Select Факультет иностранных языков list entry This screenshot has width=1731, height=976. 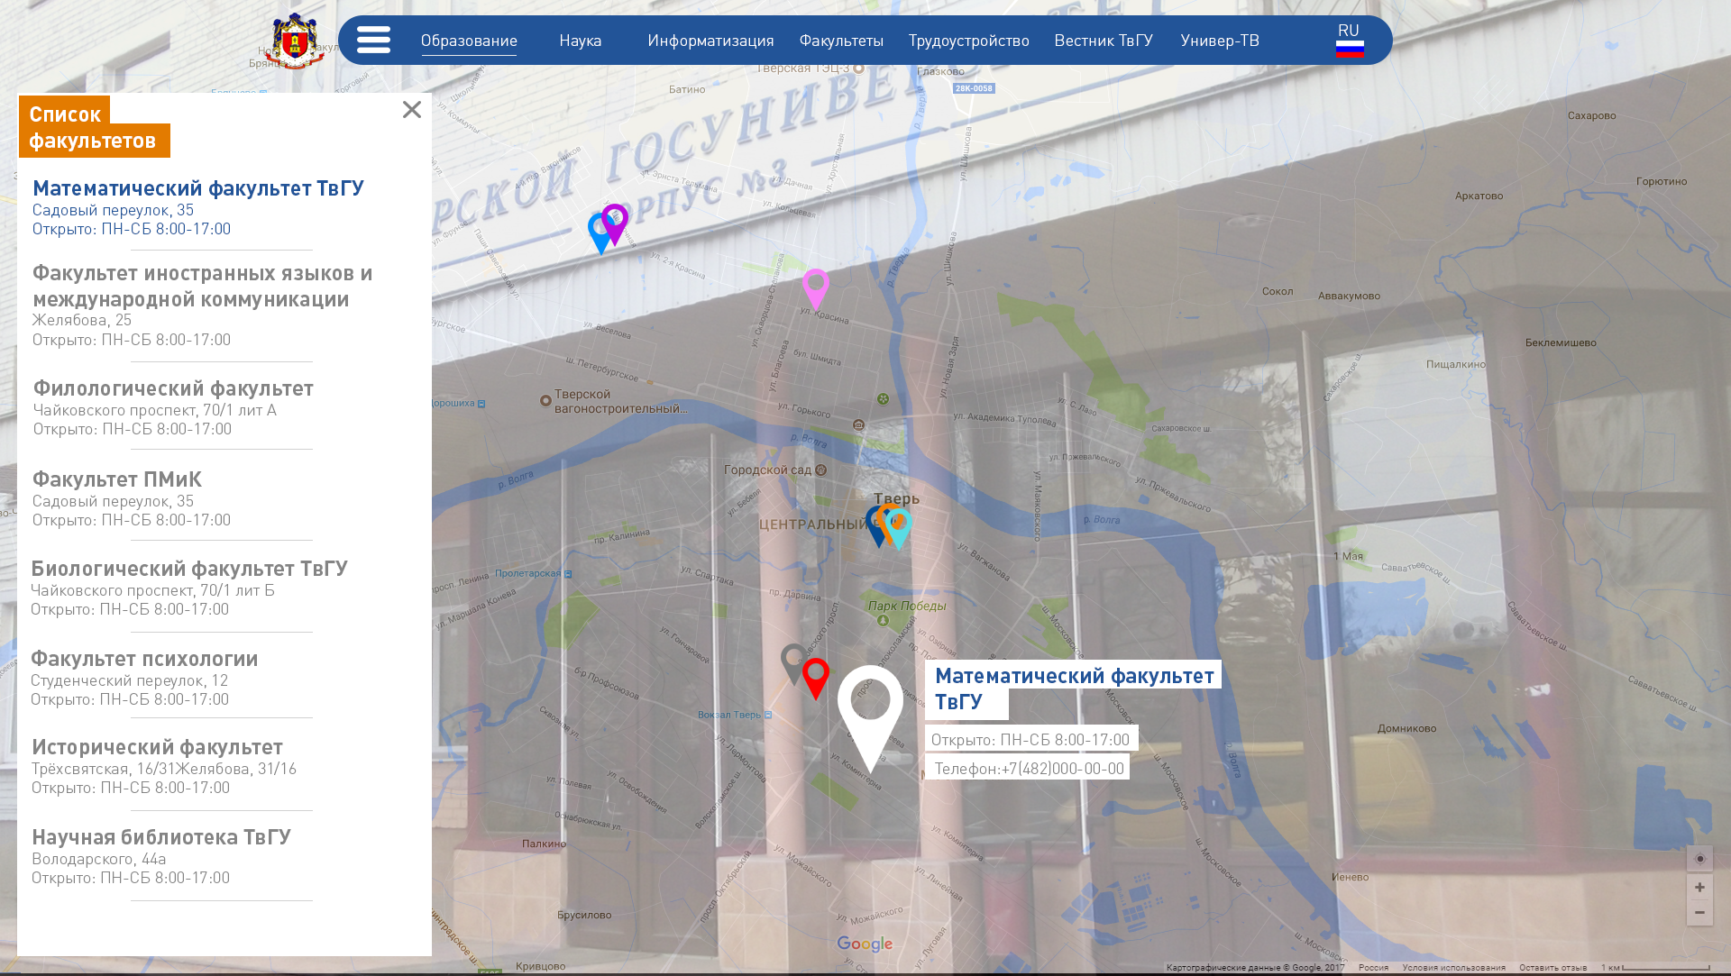click(203, 286)
